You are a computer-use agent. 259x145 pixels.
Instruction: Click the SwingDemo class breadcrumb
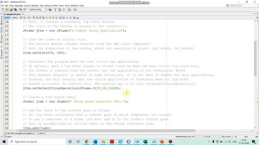click(20, 133)
